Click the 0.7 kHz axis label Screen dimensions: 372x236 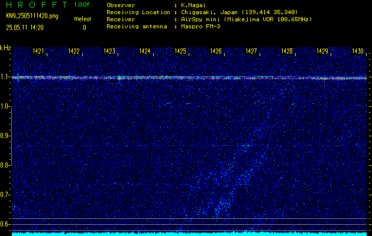coord(5,195)
